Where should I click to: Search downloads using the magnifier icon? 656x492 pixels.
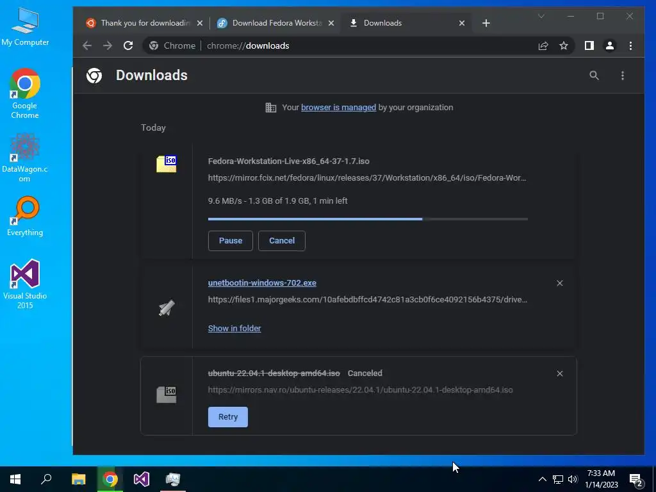(594, 76)
